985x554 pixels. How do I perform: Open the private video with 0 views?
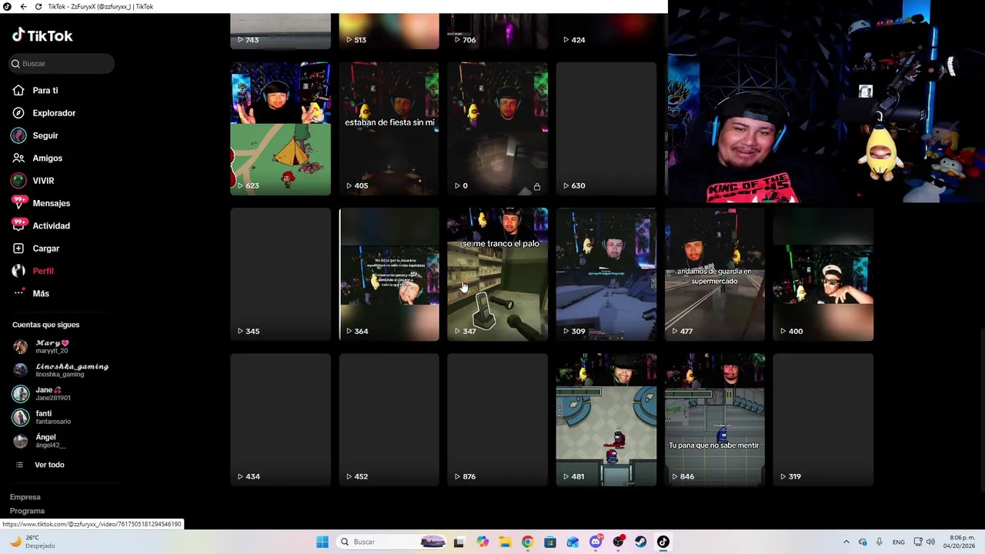pyautogui.click(x=497, y=128)
